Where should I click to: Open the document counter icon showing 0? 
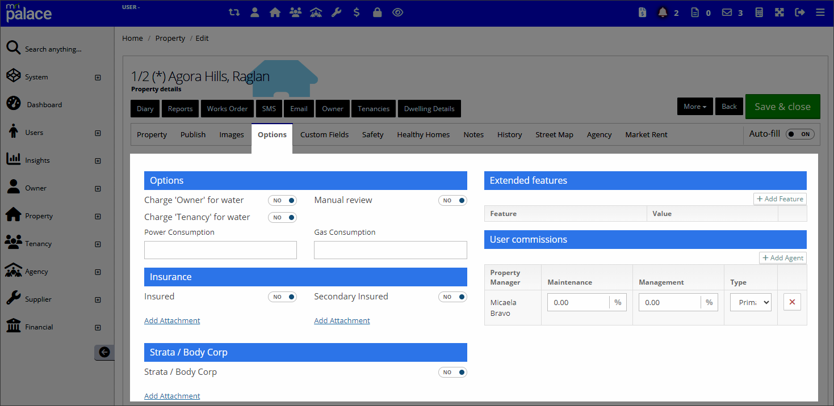695,12
